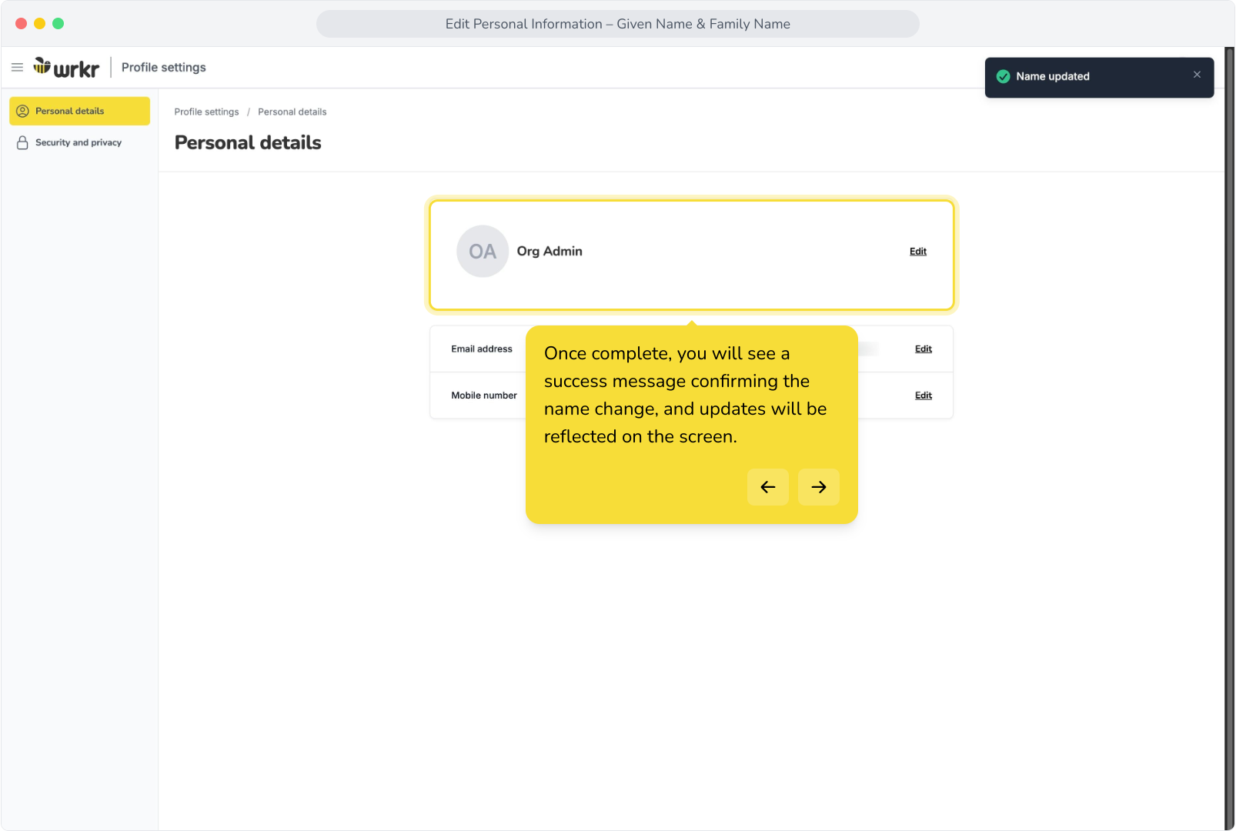The width and height of the screenshot is (1236, 831).
Task: Select Personal details in sidebar
Action: 79,111
